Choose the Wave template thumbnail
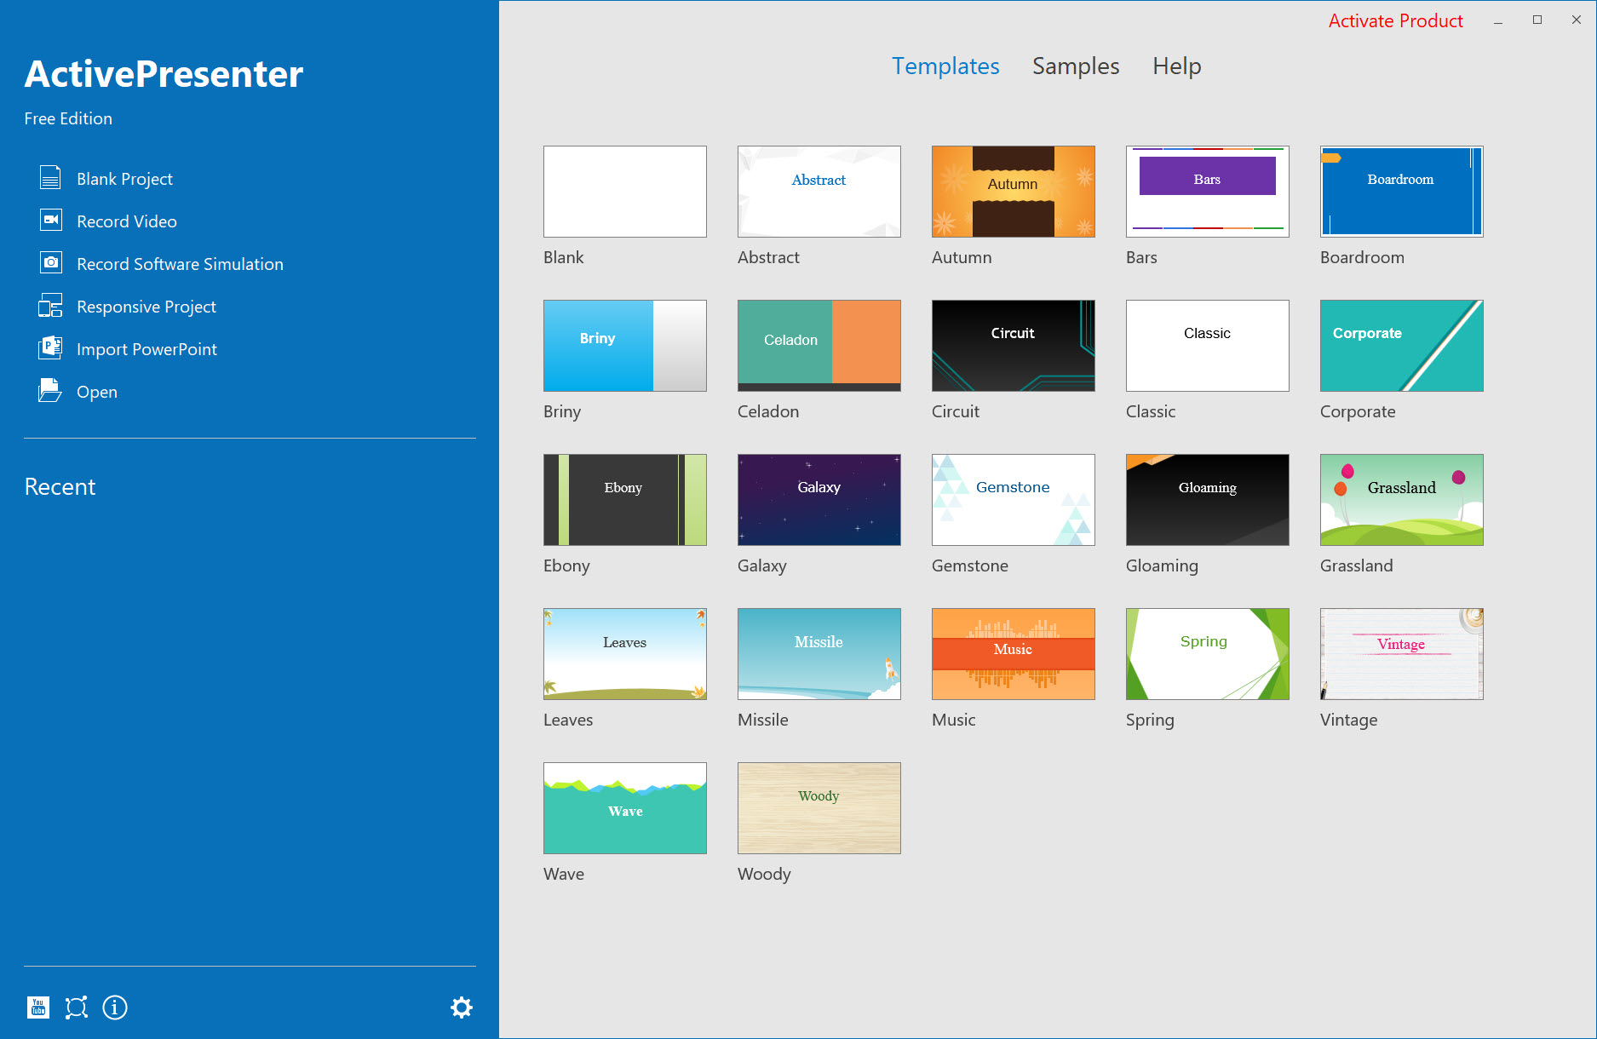Viewport: 1597px width, 1039px height. (625, 808)
